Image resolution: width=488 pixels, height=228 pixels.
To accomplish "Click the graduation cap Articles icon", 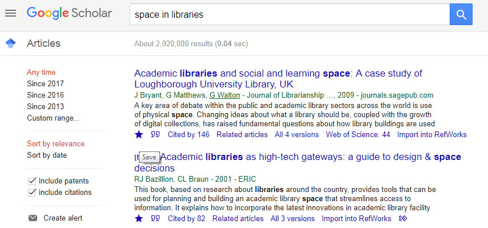I will pyautogui.click(x=11, y=43).
